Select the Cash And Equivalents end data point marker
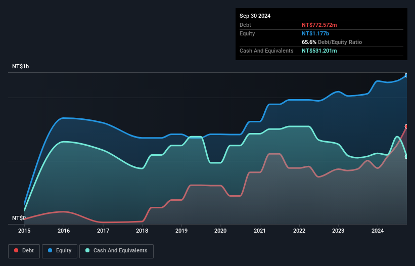 tap(406, 157)
